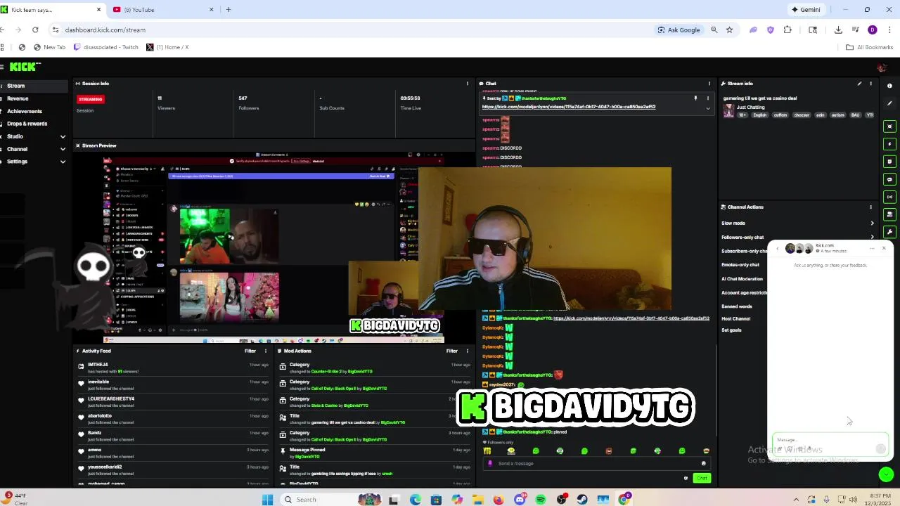Expand Slow mode options
The height and width of the screenshot is (506, 900).
coord(873,223)
